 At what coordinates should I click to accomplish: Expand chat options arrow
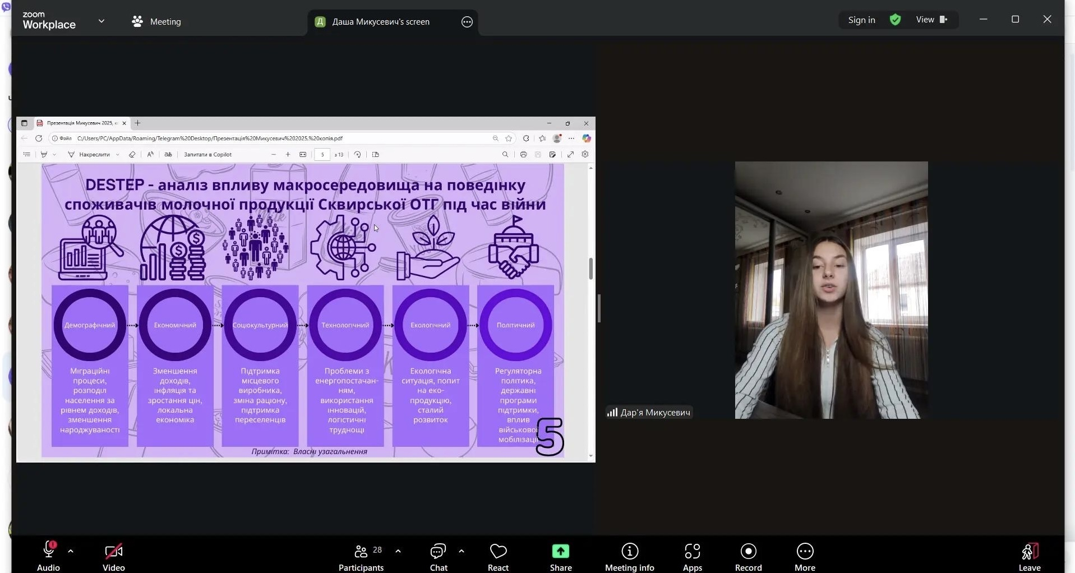click(x=462, y=551)
